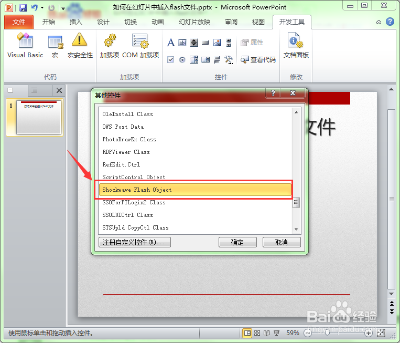400x343 pixels.
Task: Fit slide to current window
Action: click(381, 333)
